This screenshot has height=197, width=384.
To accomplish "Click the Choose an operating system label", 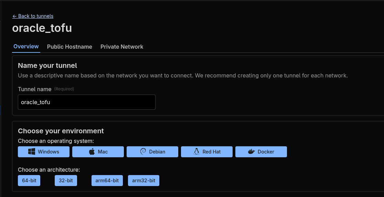I will point(56,141).
